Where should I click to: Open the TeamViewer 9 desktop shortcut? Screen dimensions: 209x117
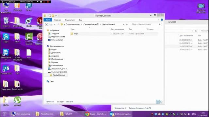(x=6, y=55)
